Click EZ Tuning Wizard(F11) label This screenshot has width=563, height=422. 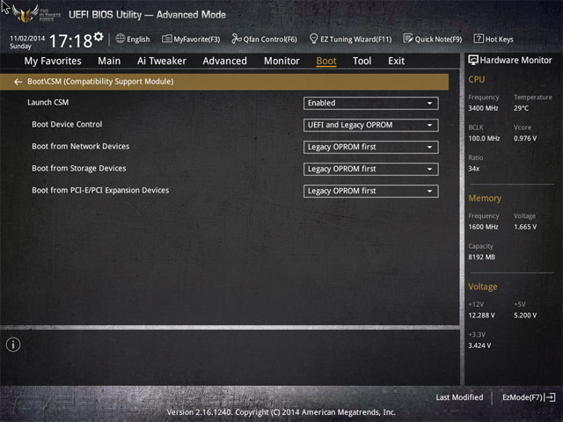tap(355, 39)
